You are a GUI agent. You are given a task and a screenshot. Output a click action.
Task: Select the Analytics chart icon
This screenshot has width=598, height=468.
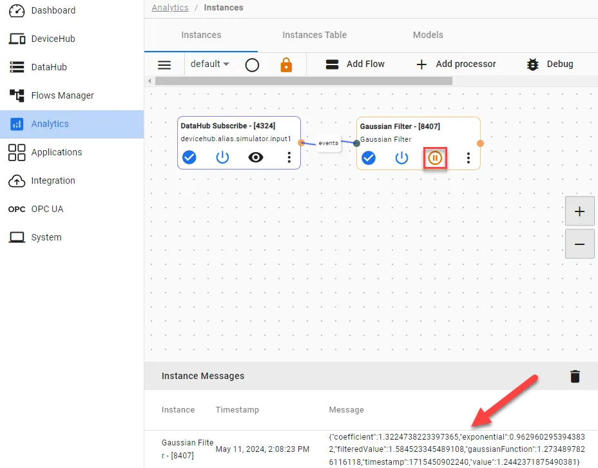click(17, 124)
